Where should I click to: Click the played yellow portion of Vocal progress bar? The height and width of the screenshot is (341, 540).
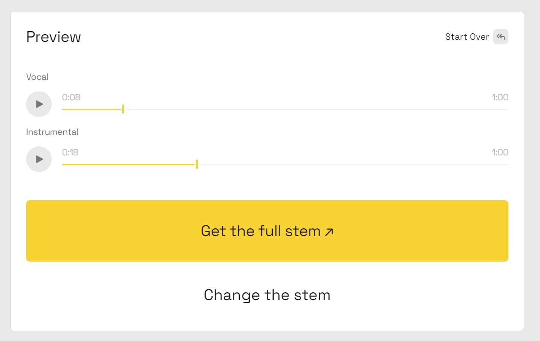[x=92, y=110]
